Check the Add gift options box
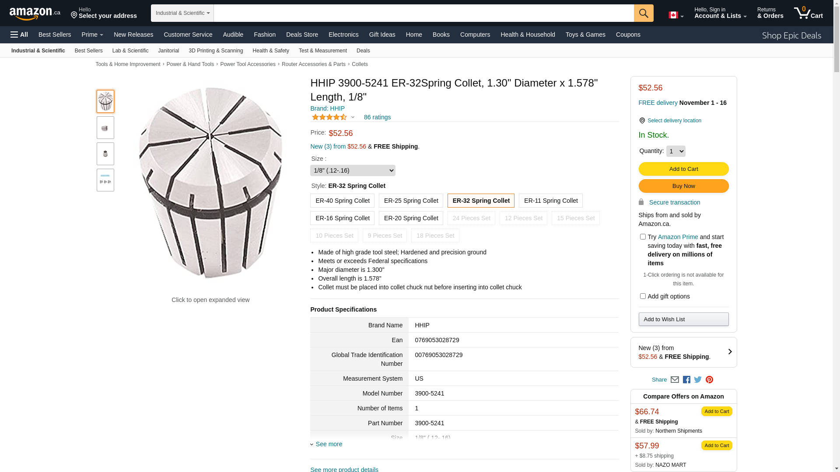840x472 pixels. (x=643, y=296)
